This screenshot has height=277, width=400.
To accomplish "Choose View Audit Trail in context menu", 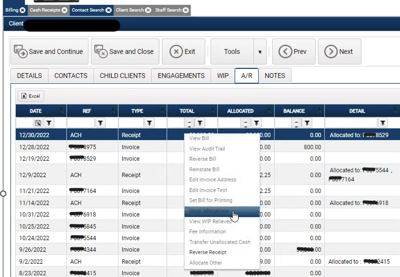I will 222,149.
